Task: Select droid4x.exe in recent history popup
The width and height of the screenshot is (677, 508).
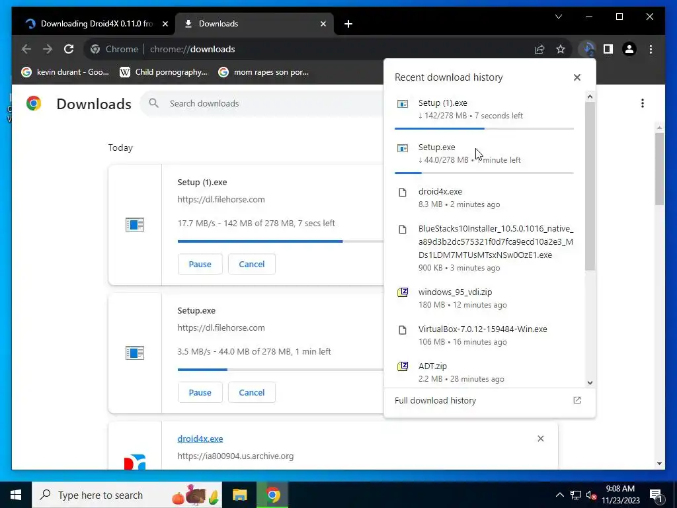Action: [484, 197]
